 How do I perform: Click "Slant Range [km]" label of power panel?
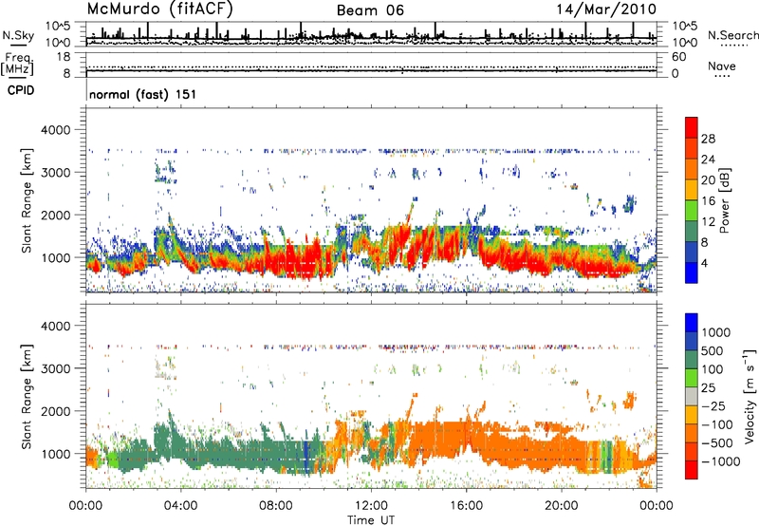point(27,200)
